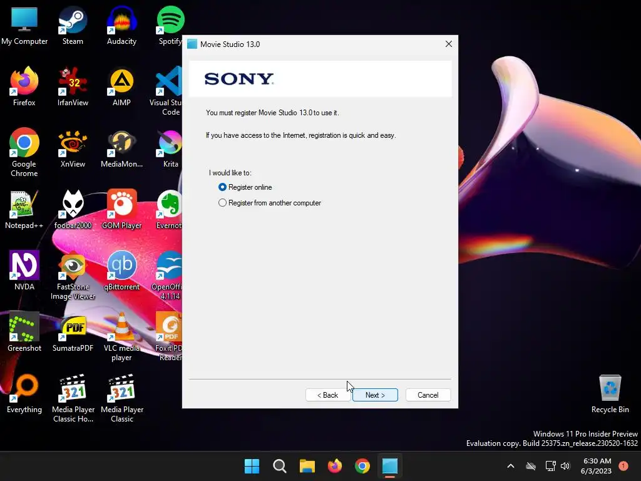This screenshot has width=641, height=481.
Task: Click the Next button in the dialog
Action: pos(375,395)
